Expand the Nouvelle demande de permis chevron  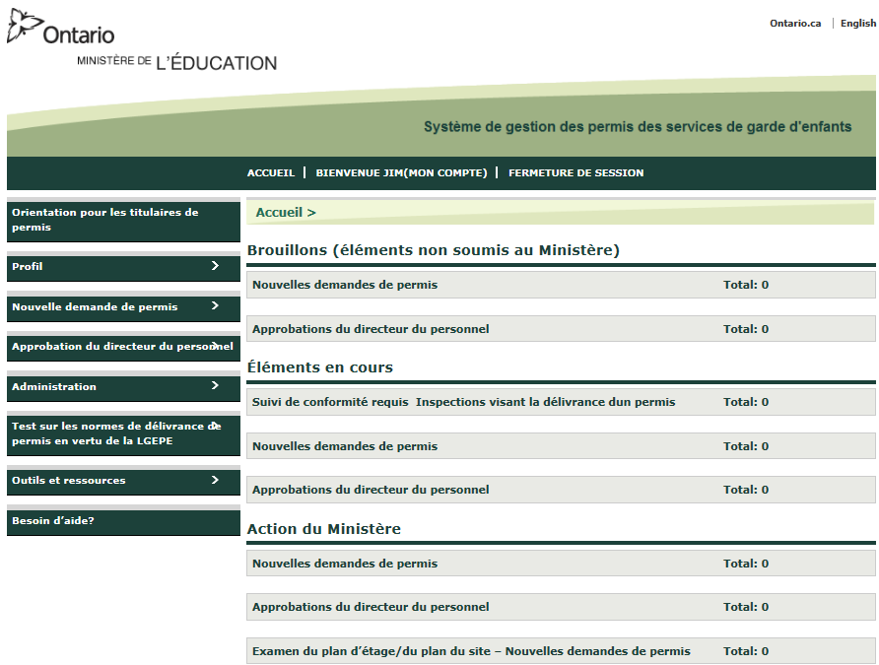pyautogui.click(x=215, y=305)
